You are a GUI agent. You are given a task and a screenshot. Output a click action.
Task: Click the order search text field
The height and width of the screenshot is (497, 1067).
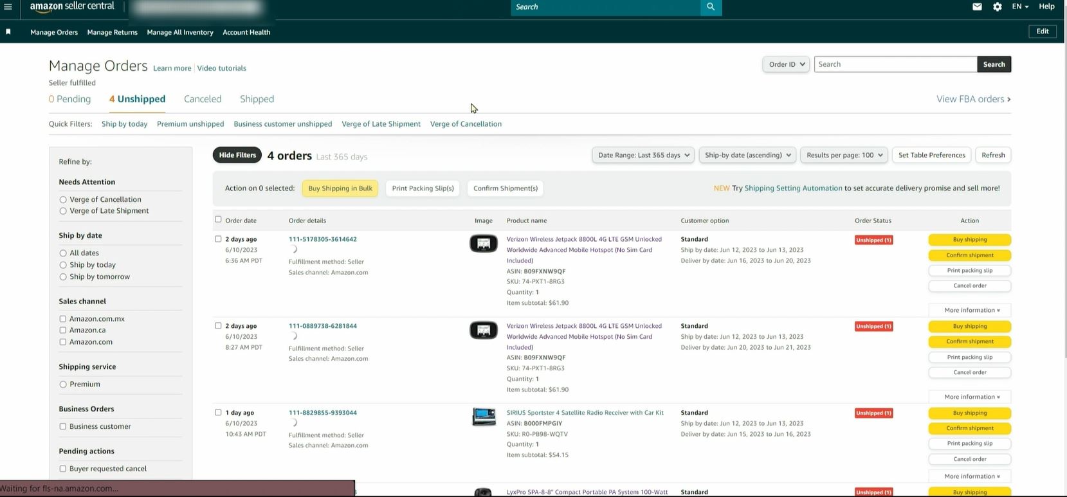click(x=896, y=64)
